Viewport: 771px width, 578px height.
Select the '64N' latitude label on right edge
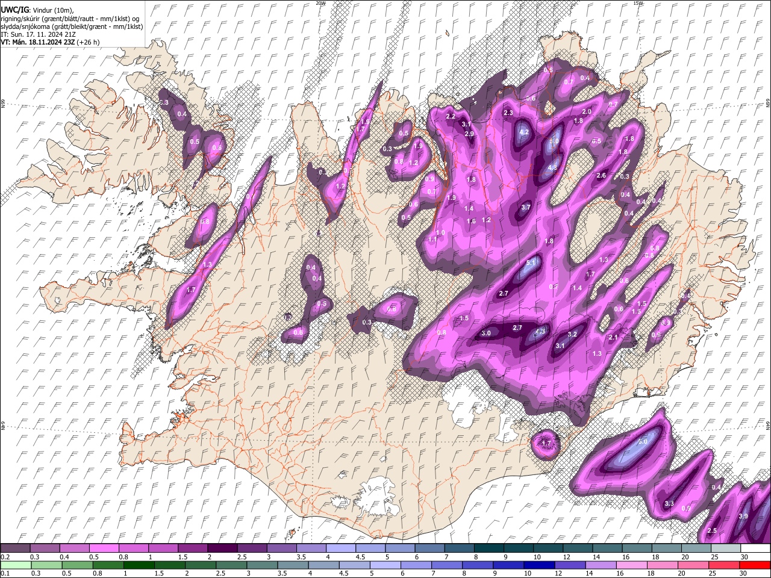[768, 426]
